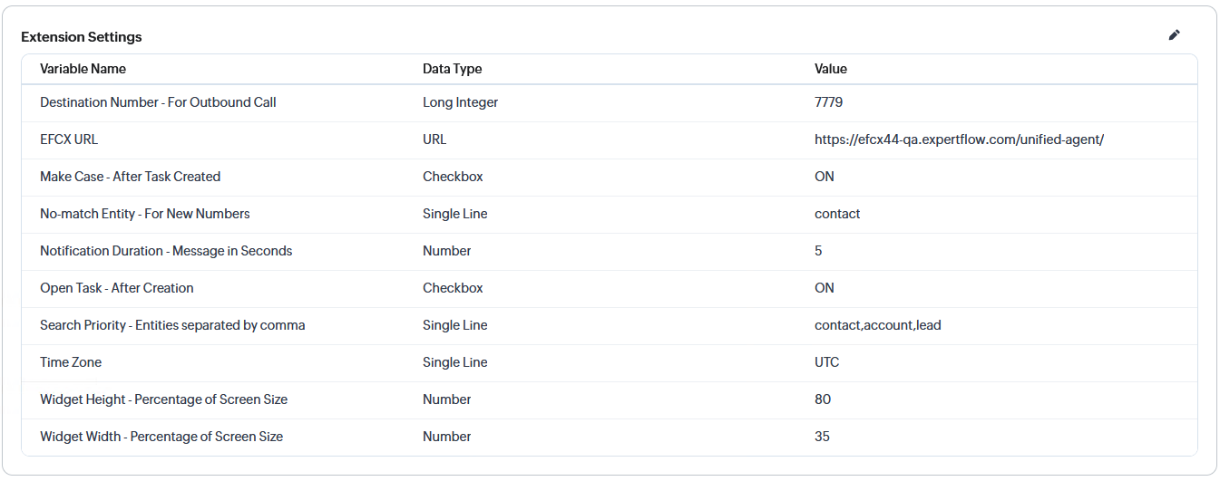Click the Data Type column header
The image size is (1220, 481).
tap(452, 69)
